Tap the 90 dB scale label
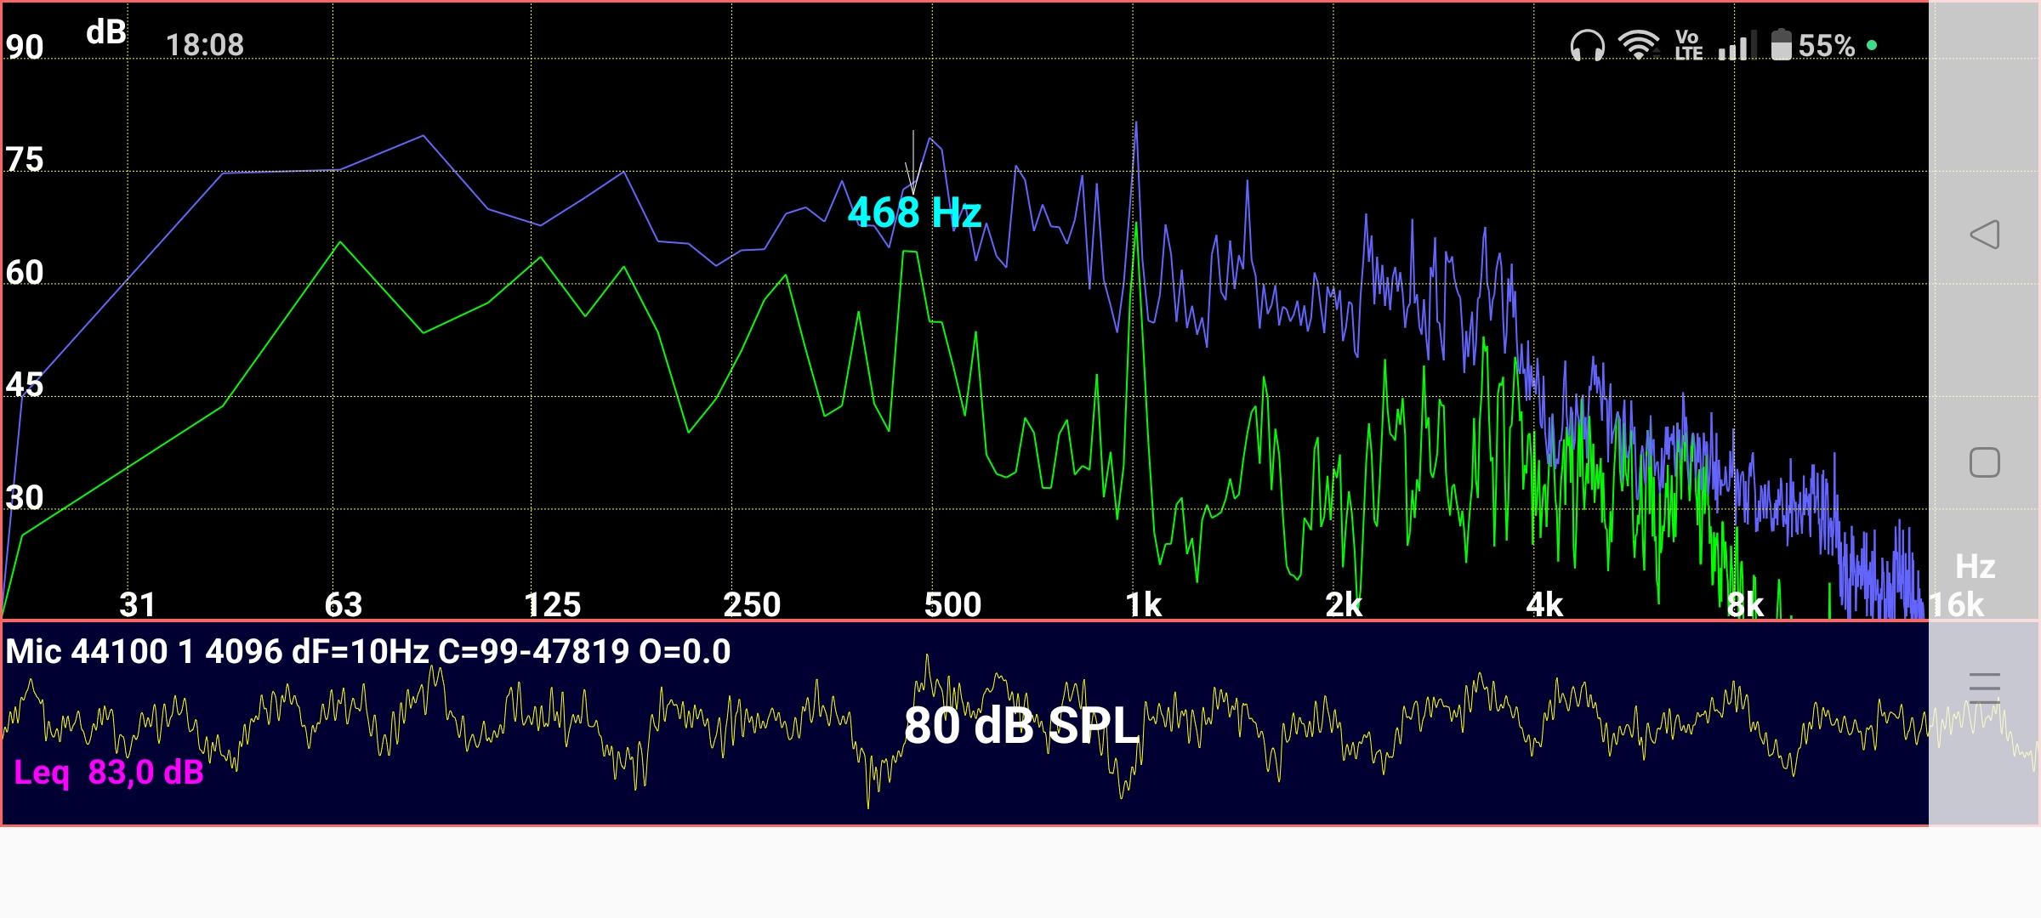Image resolution: width=2041 pixels, height=918 pixels. click(25, 47)
